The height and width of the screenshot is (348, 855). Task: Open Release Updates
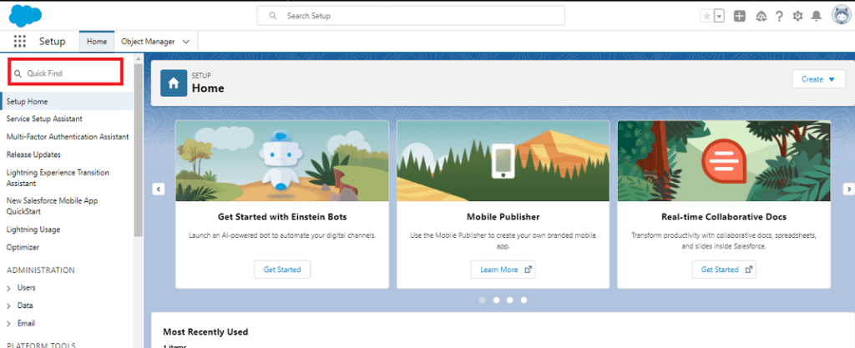[x=33, y=154]
